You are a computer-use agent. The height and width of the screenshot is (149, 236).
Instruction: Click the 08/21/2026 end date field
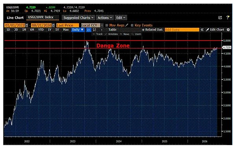[41, 25]
